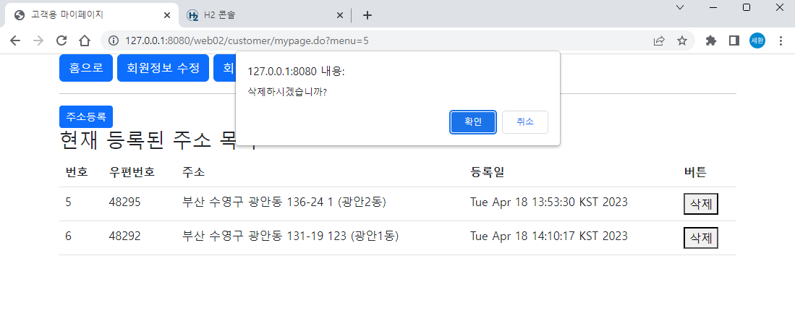Bookmark this page with star icon

point(682,41)
